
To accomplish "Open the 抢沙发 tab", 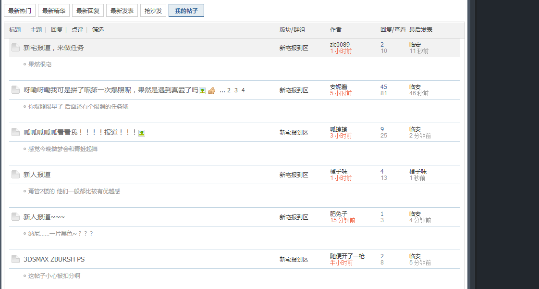I will click(x=153, y=11).
